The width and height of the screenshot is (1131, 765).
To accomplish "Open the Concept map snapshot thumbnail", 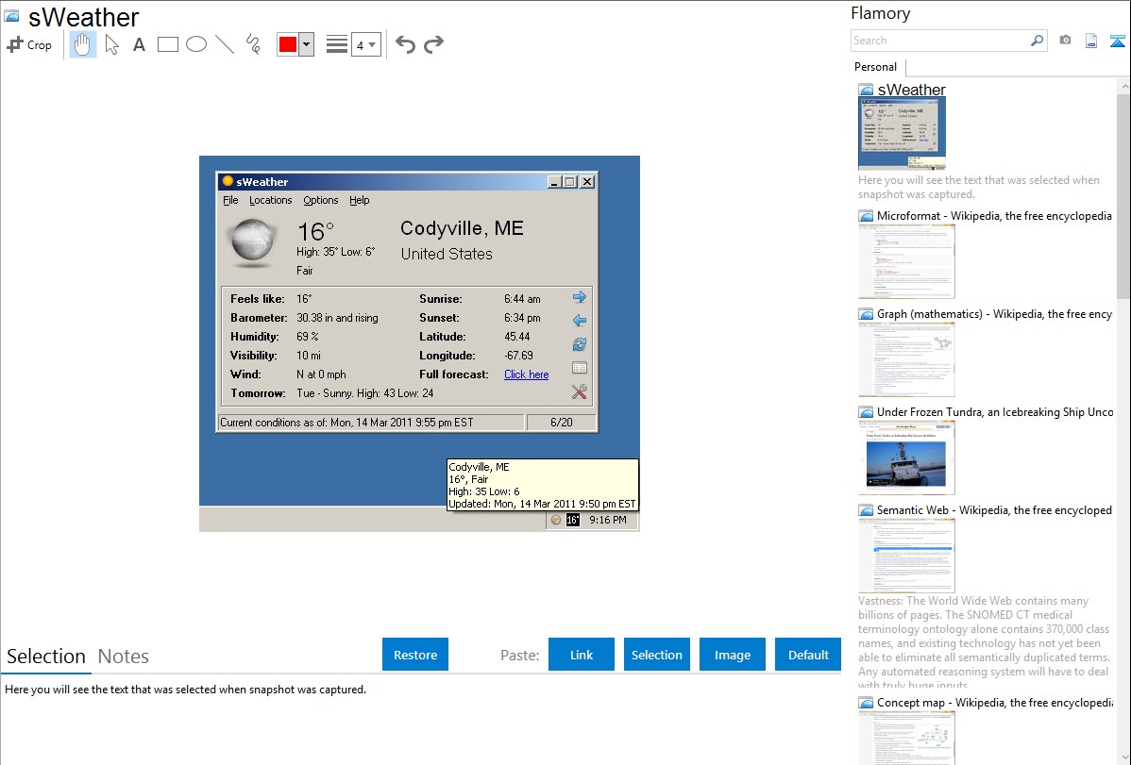I will click(906, 738).
